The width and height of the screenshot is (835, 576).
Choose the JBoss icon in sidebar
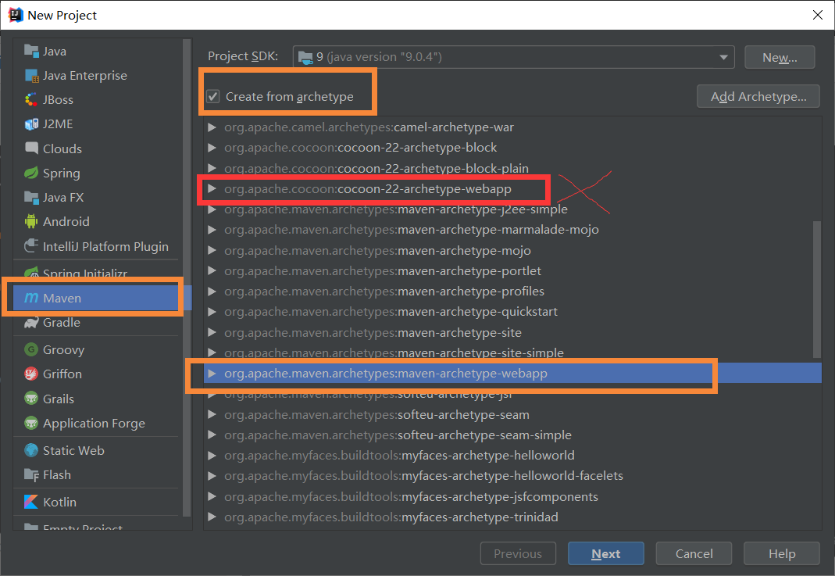pyautogui.click(x=31, y=99)
